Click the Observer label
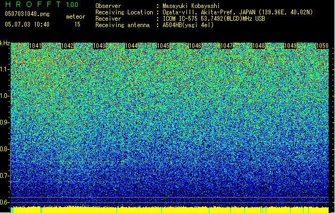 108,6
